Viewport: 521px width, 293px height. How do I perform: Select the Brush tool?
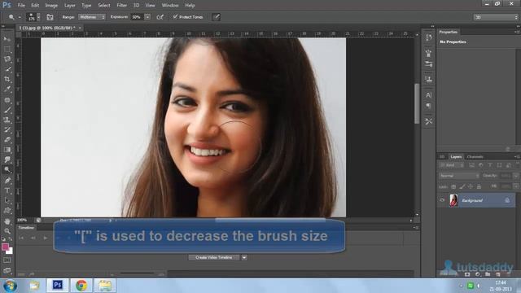7,110
